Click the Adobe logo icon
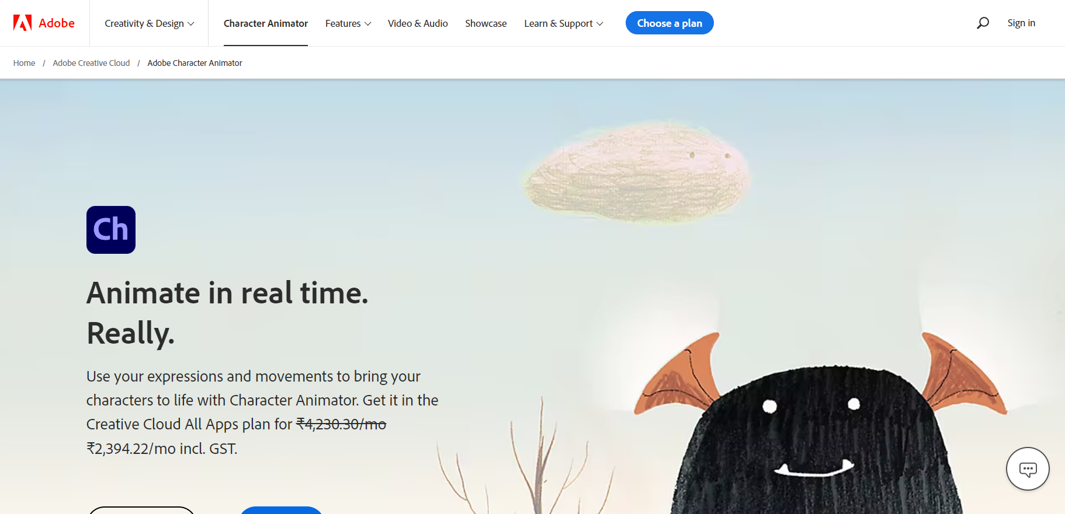1065x514 pixels. pos(22,23)
